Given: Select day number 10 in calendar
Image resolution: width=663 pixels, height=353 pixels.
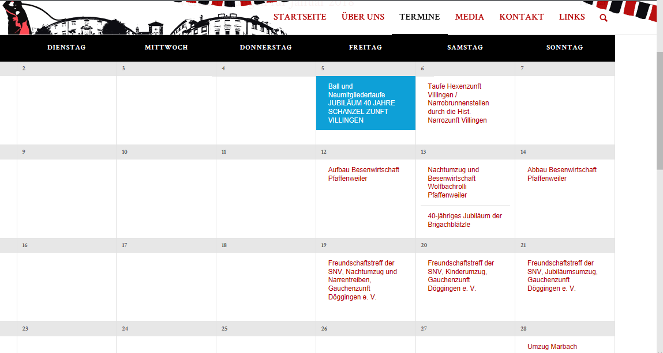Looking at the screenshot, I should coord(125,152).
